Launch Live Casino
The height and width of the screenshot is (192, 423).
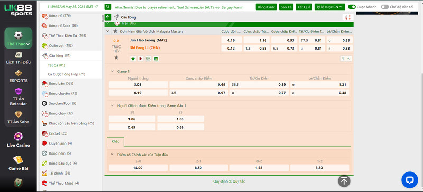tap(19, 140)
